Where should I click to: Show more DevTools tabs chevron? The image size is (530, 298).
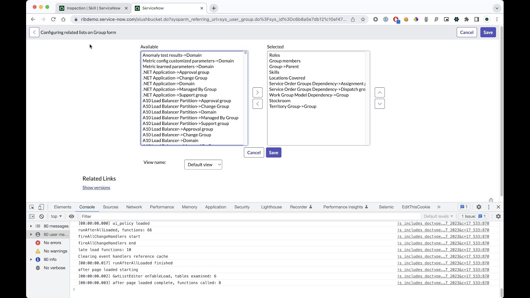439,207
